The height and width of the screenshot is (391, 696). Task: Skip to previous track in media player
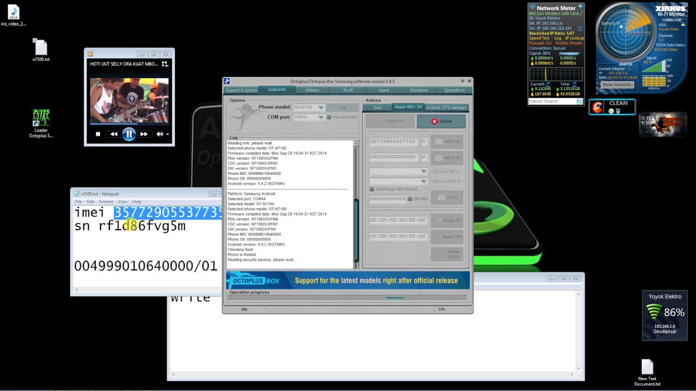coord(114,134)
